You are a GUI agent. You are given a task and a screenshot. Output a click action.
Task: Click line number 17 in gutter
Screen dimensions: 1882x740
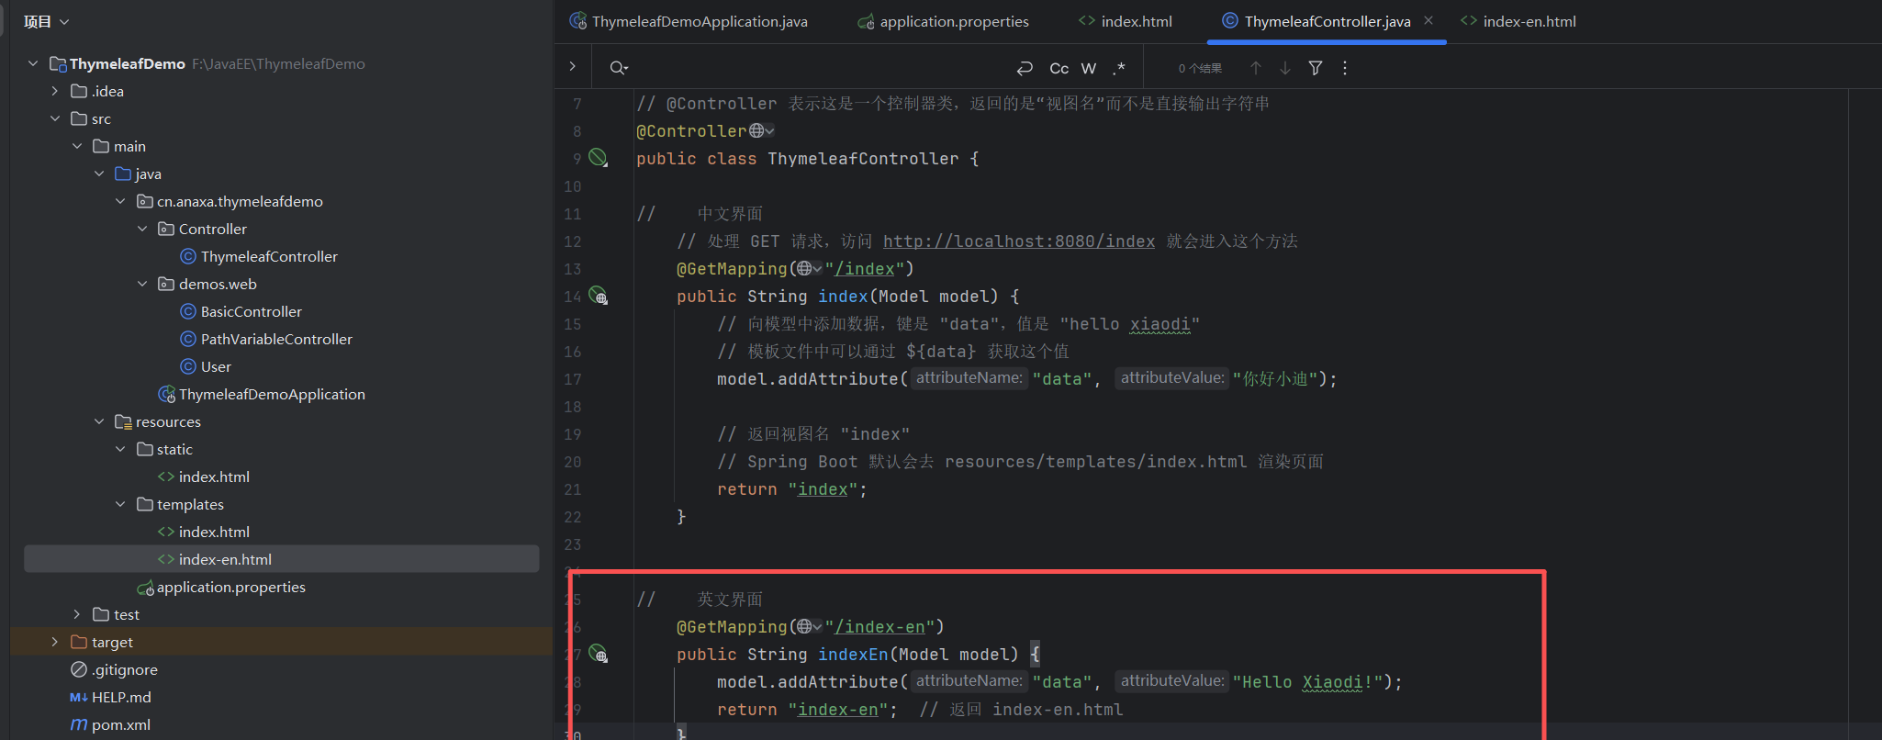(573, 379)
